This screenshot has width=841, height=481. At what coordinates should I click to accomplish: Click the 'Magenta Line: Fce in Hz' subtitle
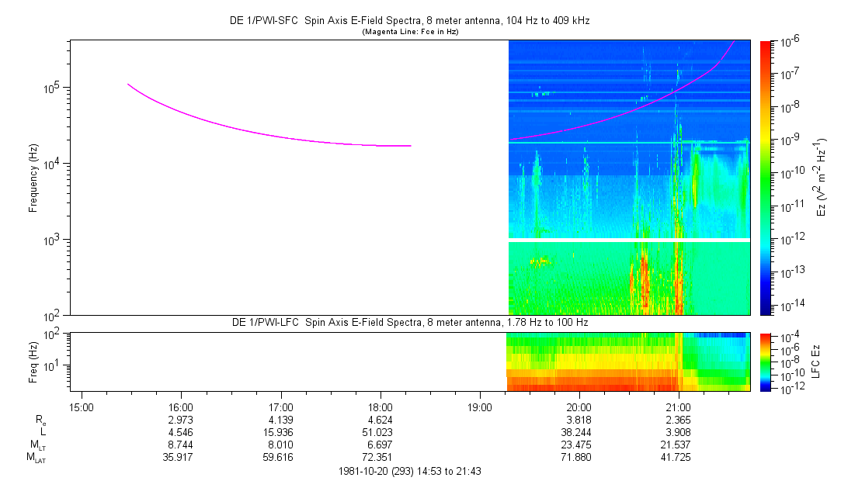click(x=411, y=31)
